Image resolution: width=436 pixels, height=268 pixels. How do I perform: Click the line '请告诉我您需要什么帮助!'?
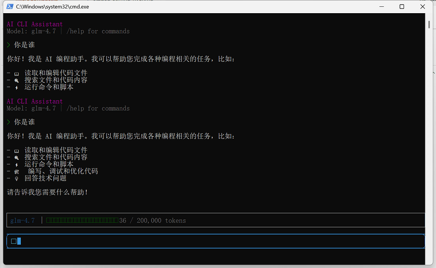click(x=48, y=192)
